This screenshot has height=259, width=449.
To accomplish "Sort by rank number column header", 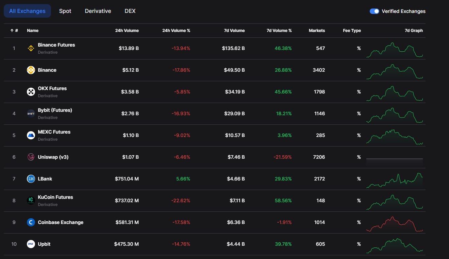I will [14, 31].
